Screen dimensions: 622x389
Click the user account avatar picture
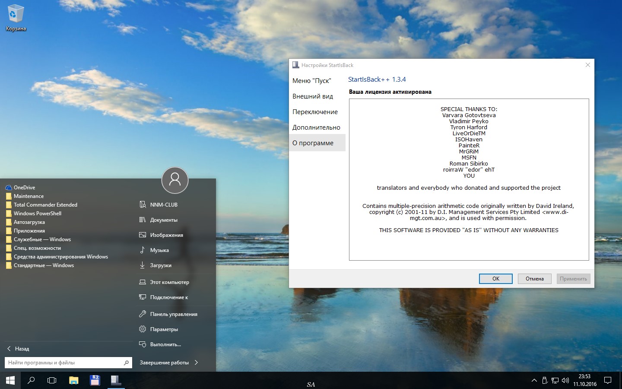[175, 180]
